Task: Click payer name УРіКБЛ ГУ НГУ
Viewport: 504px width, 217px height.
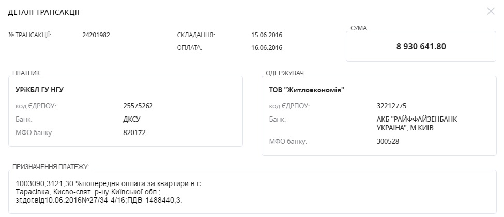Action: [40, 90]
